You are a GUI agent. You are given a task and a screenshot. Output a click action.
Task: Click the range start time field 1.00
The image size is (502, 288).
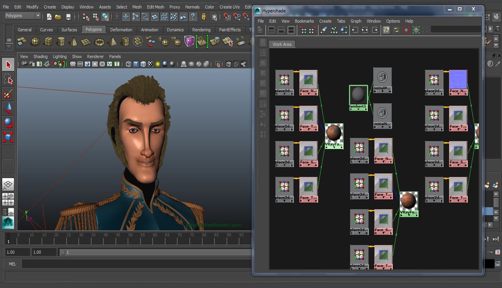pos(18,252)
